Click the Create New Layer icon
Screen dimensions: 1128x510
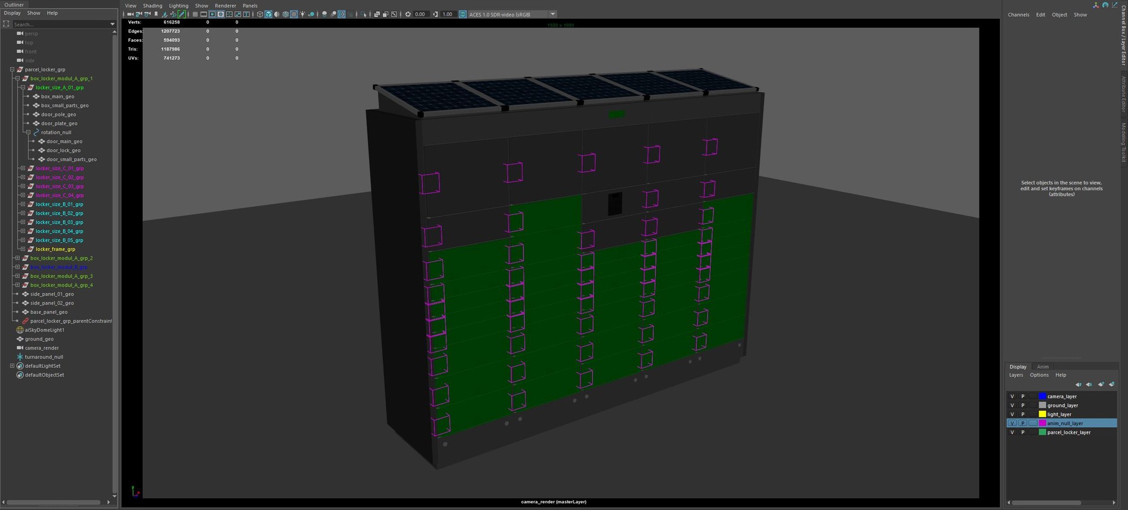(1101, 384)
